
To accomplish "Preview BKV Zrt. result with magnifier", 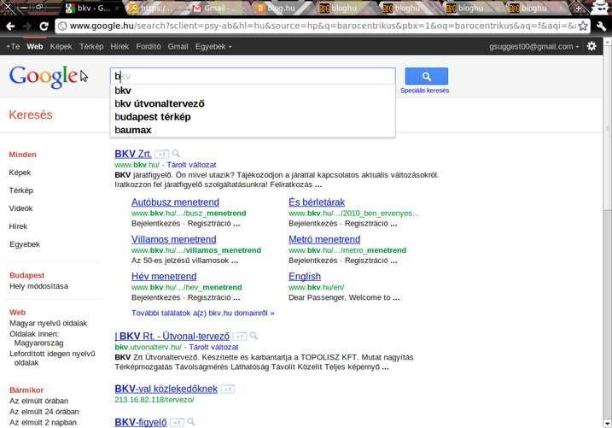I will click(x=176, y=154).
